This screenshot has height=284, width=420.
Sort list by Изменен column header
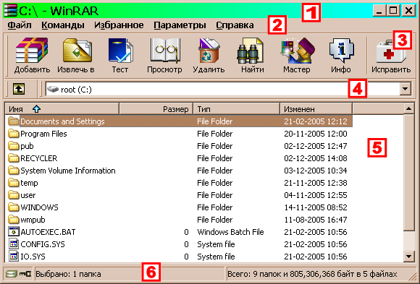coord(316,109)
